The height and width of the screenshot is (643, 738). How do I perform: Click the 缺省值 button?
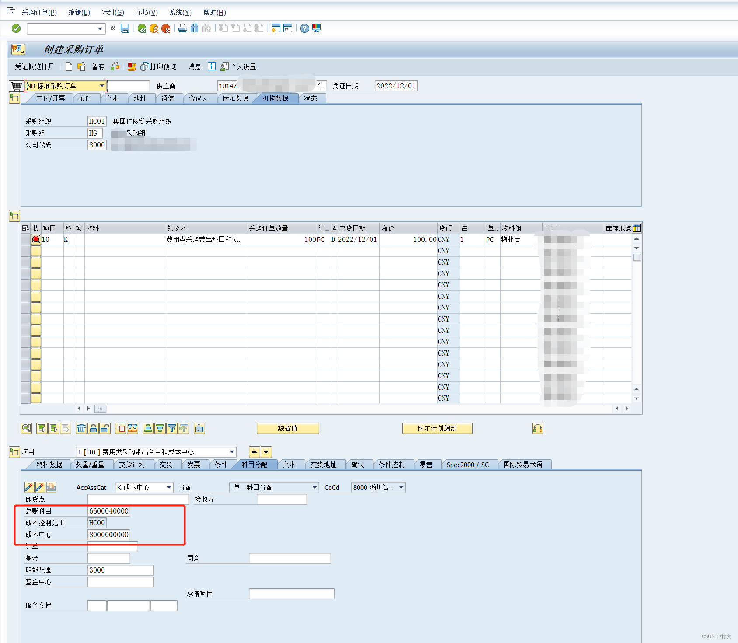pos(288,428)
